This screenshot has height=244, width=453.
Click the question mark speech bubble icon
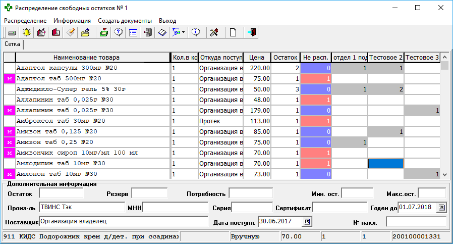(x=119, y=32)
